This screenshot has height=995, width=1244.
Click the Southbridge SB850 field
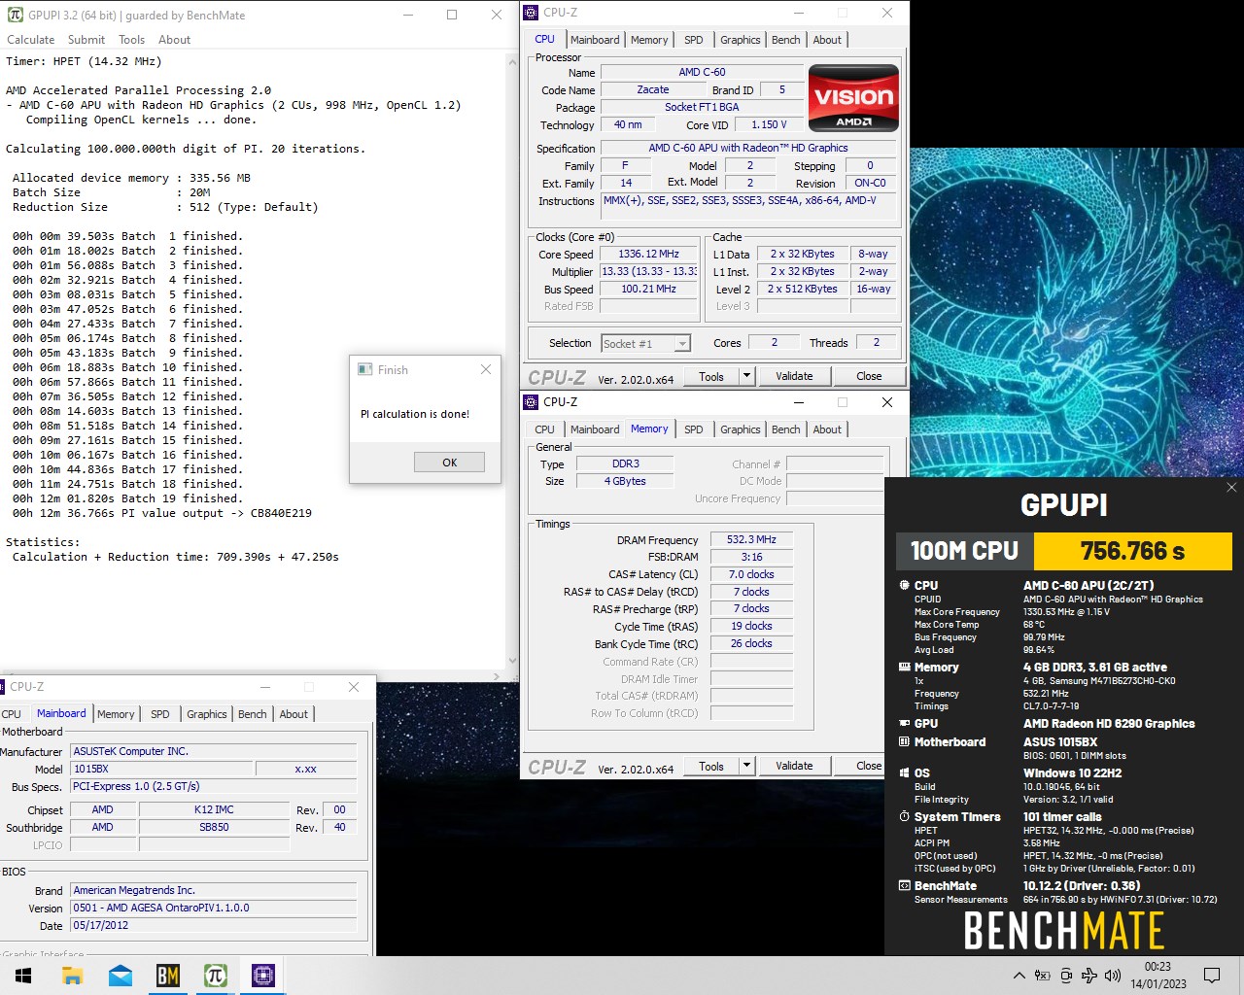point(214,827)
